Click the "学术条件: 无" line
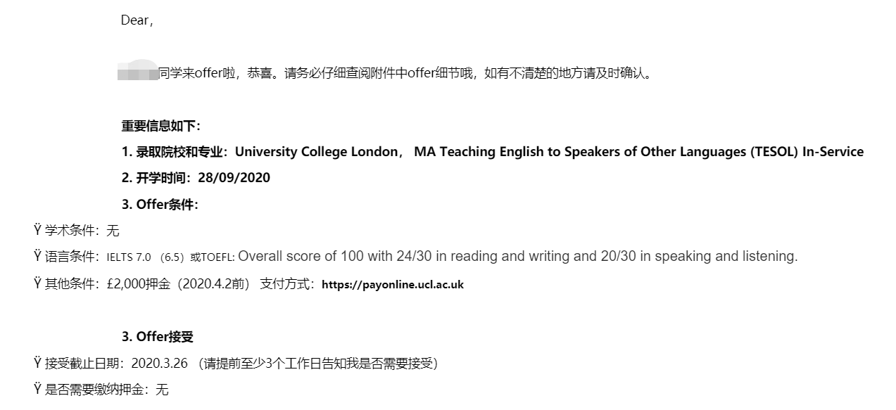Image resolution: width=896 pixels, height=410 pixels. pos(82,231)
